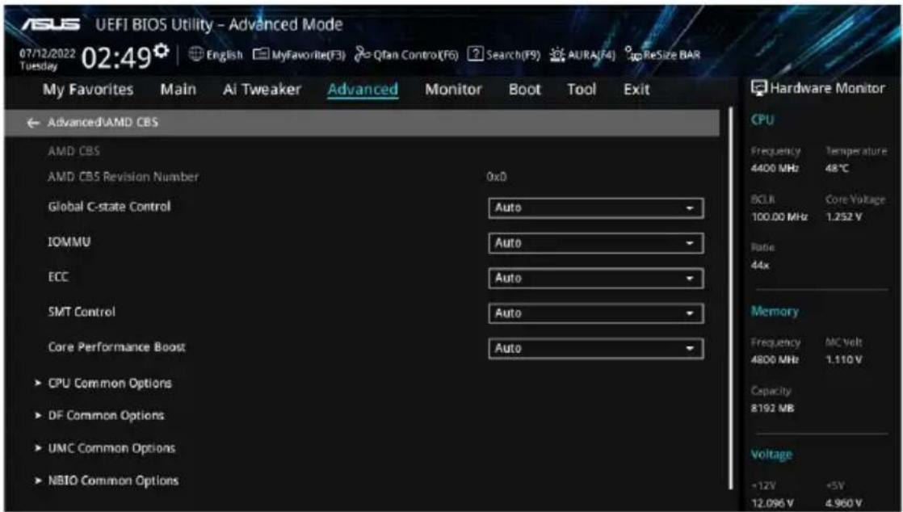The width and height of the screenshot is (903, 512).
Task: Go to the Monitor tab
Action: coord(453,90)
